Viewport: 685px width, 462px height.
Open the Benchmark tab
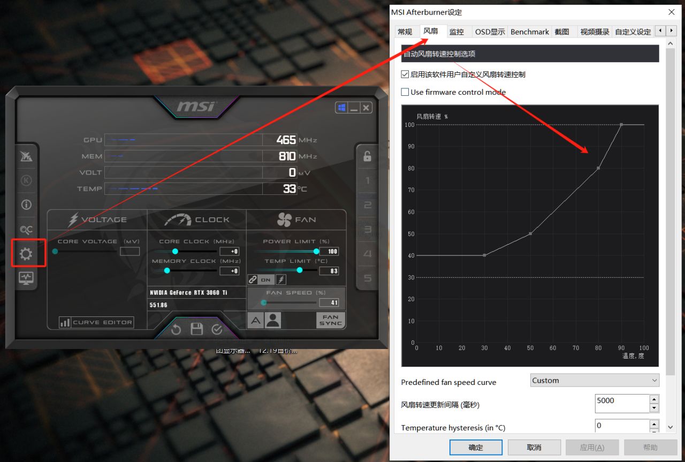tap(530, 32)
